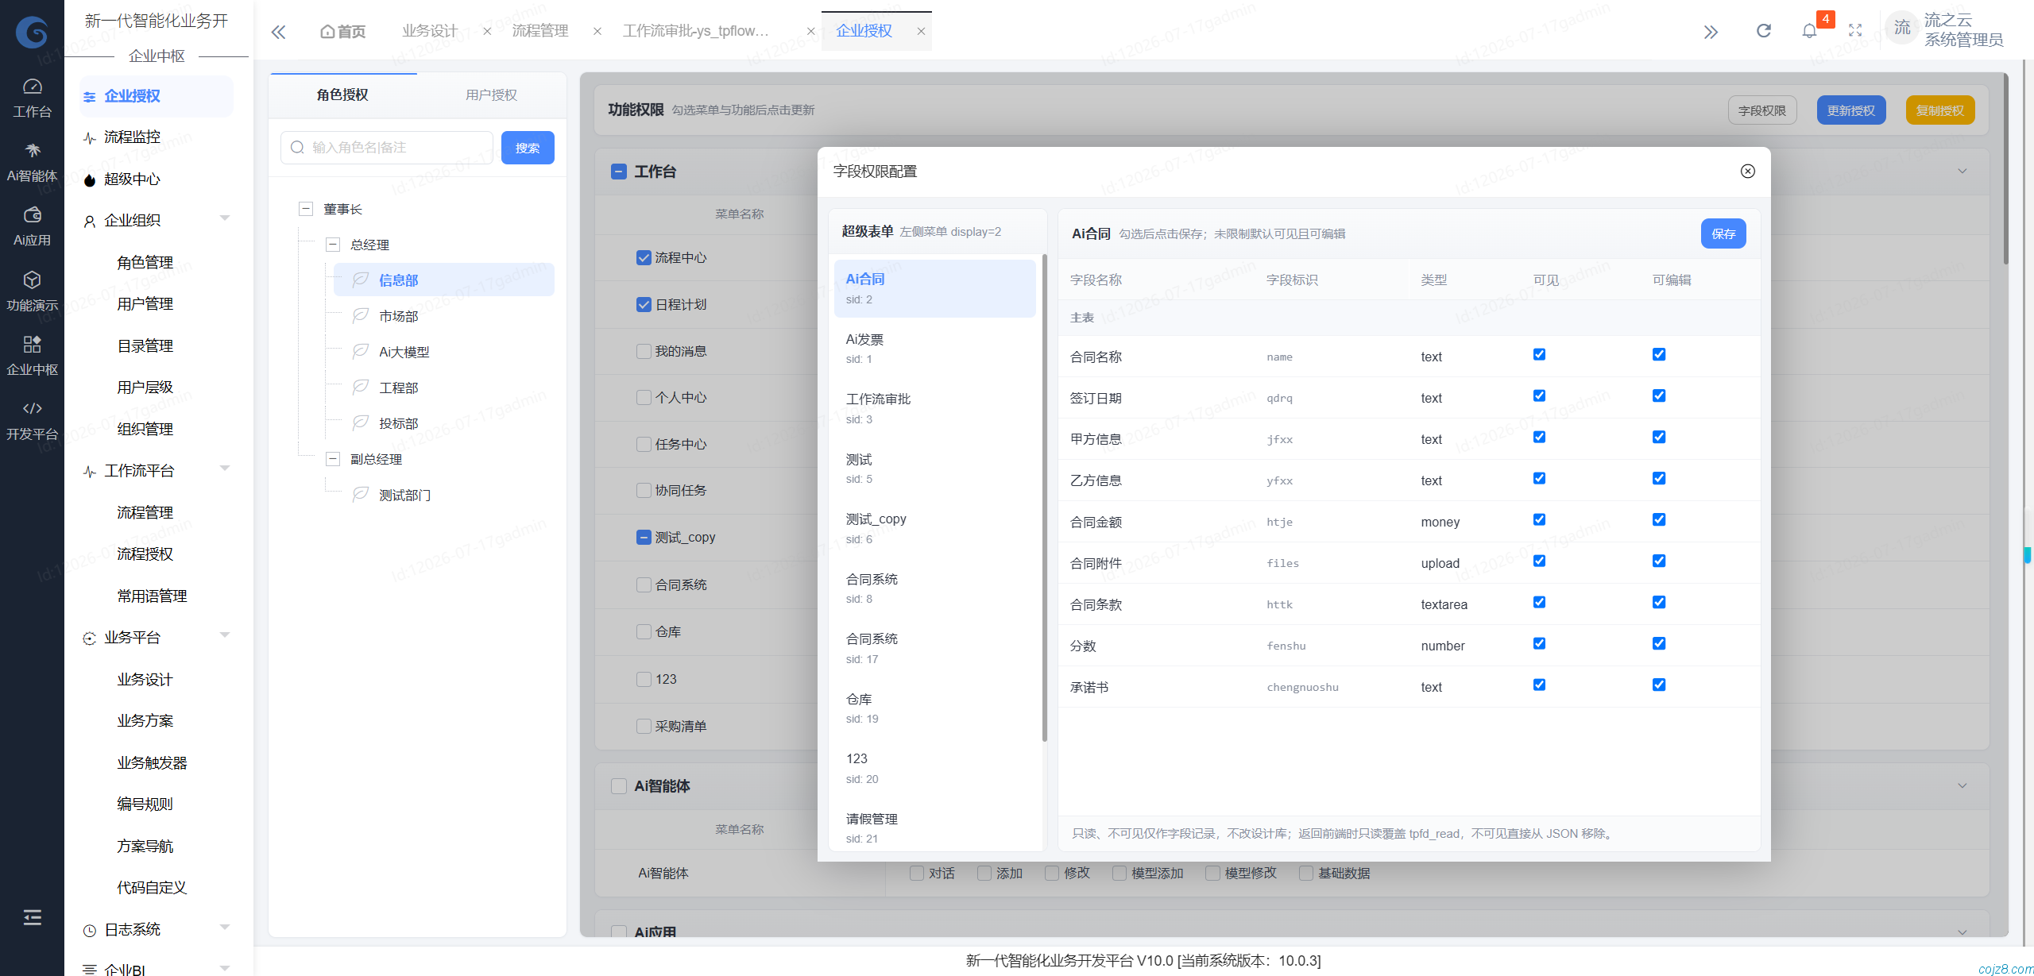Uncheck 可编辑 for 合同金额 field

[1659, 520]
